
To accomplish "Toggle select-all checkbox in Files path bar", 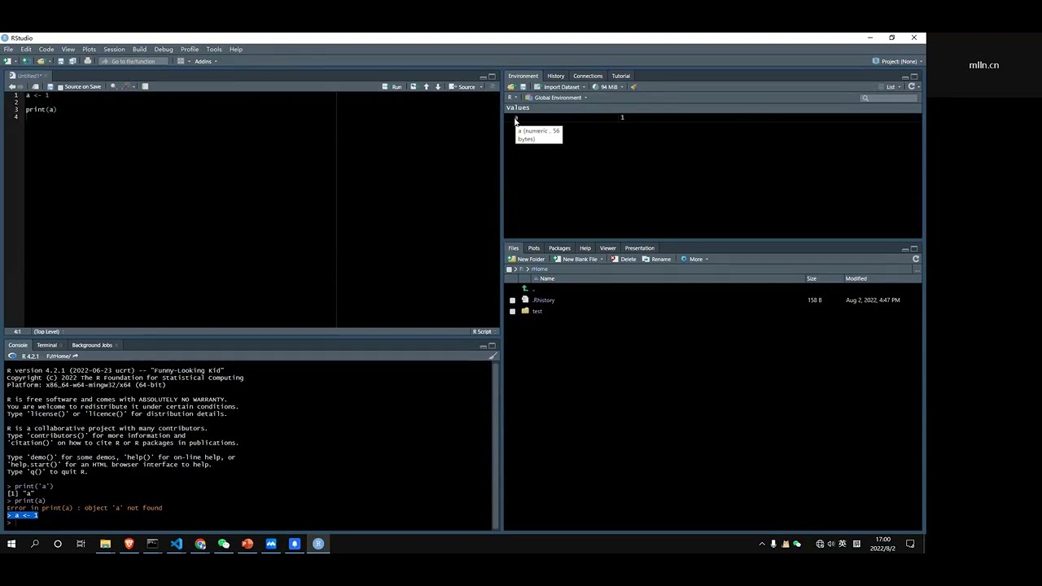I will click(510, 269).
